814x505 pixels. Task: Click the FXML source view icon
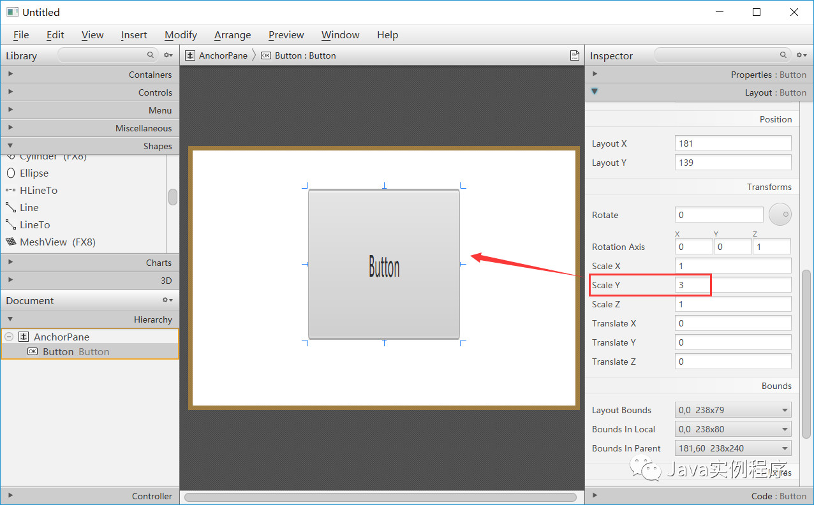pos(574,55)
